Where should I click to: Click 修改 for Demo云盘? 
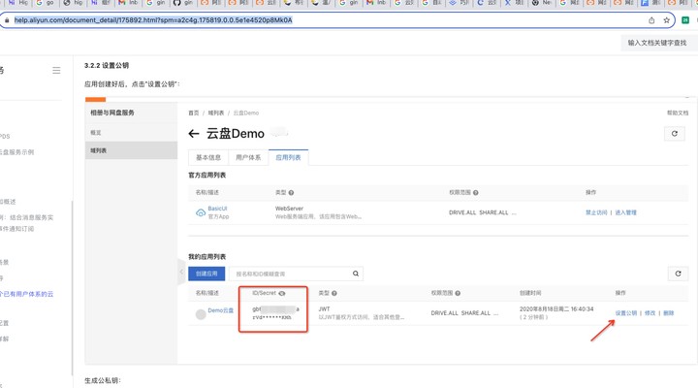pyautogui.click(x=650, y=313)
